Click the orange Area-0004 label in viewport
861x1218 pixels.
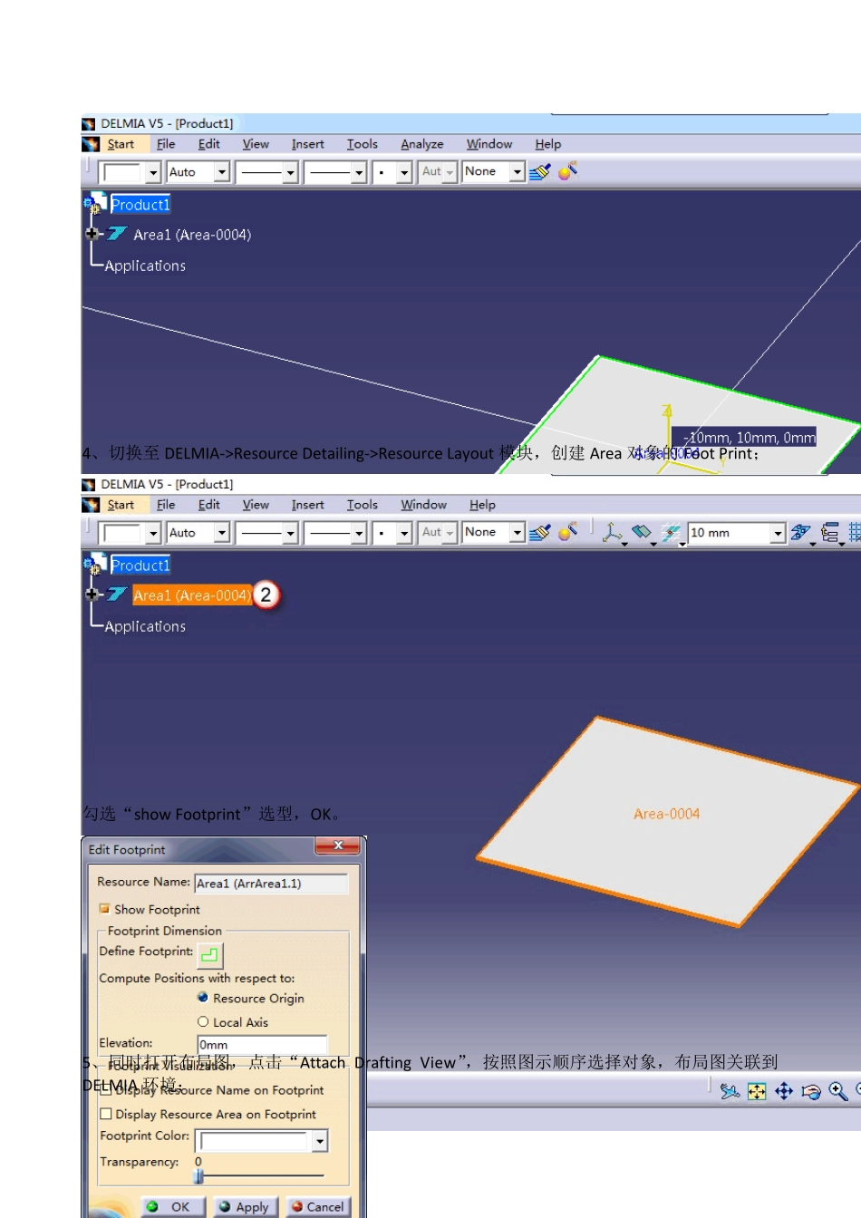pyautogui.click(x=667, y=814)
